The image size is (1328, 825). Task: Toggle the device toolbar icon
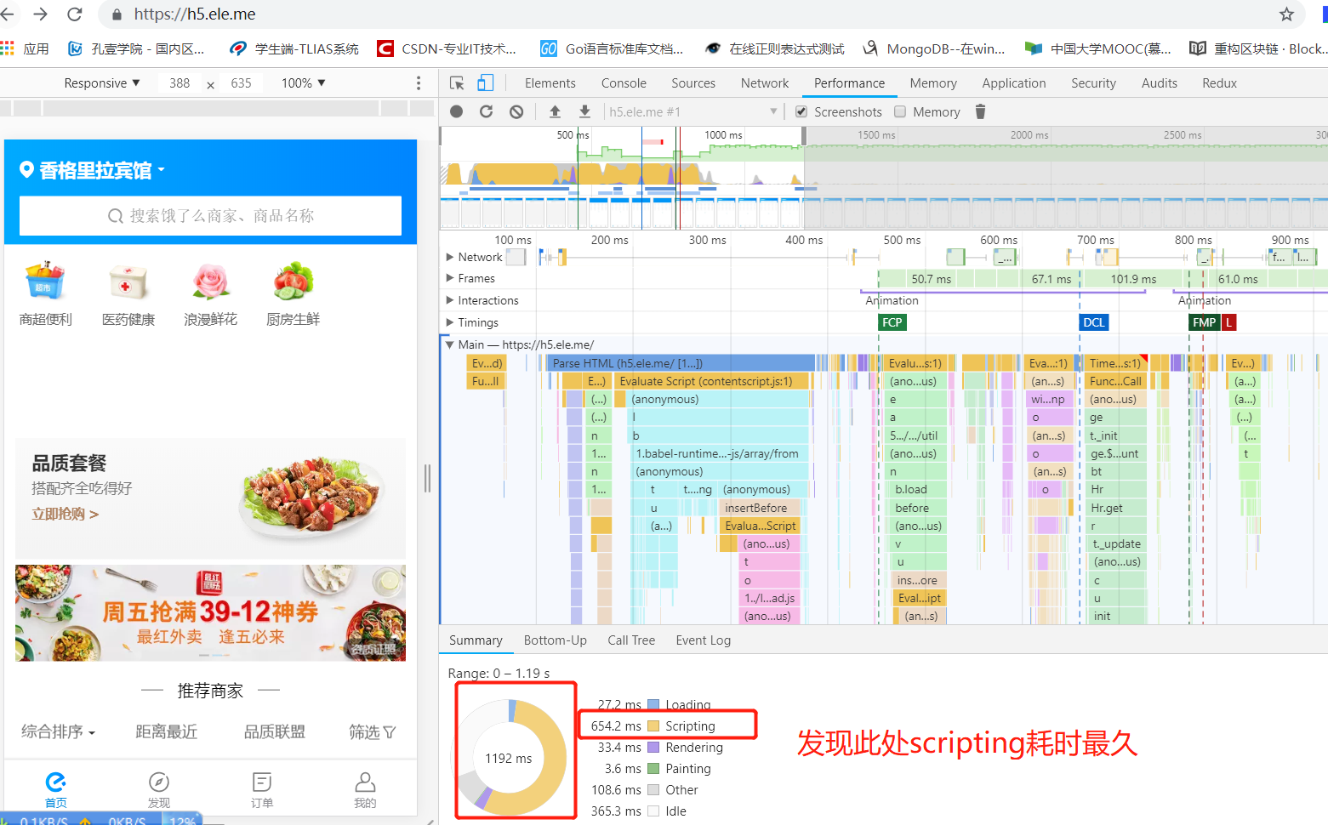click(x=485, y=82)
